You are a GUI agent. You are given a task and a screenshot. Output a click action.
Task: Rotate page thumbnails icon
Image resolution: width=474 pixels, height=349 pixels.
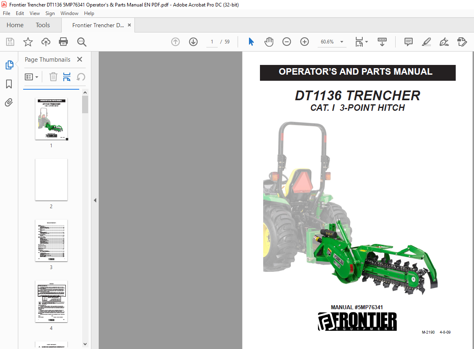pyautogui.click(x=81, y=77)
